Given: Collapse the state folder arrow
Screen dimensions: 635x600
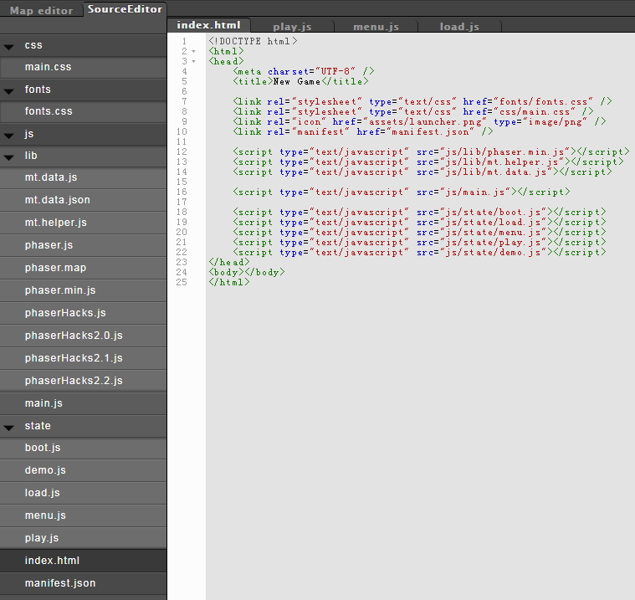Looking at the screenshot, I should tap(9, 428).
